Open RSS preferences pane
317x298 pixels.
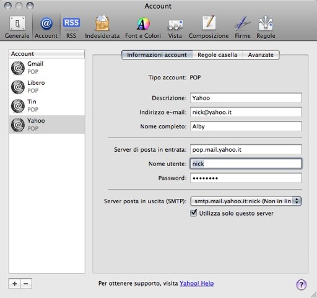coord(71,27)
